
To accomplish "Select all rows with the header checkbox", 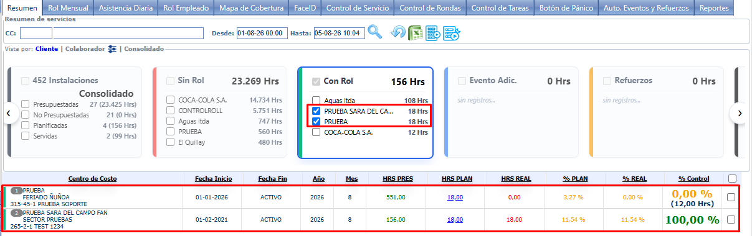I will 732,179.
